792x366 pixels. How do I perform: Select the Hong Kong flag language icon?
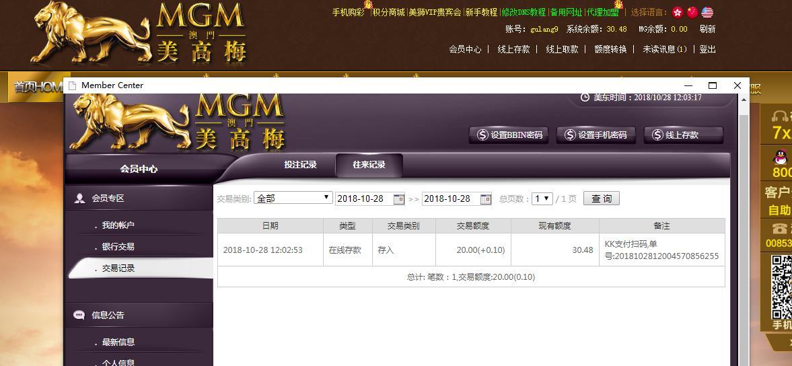tap(678, 12)
